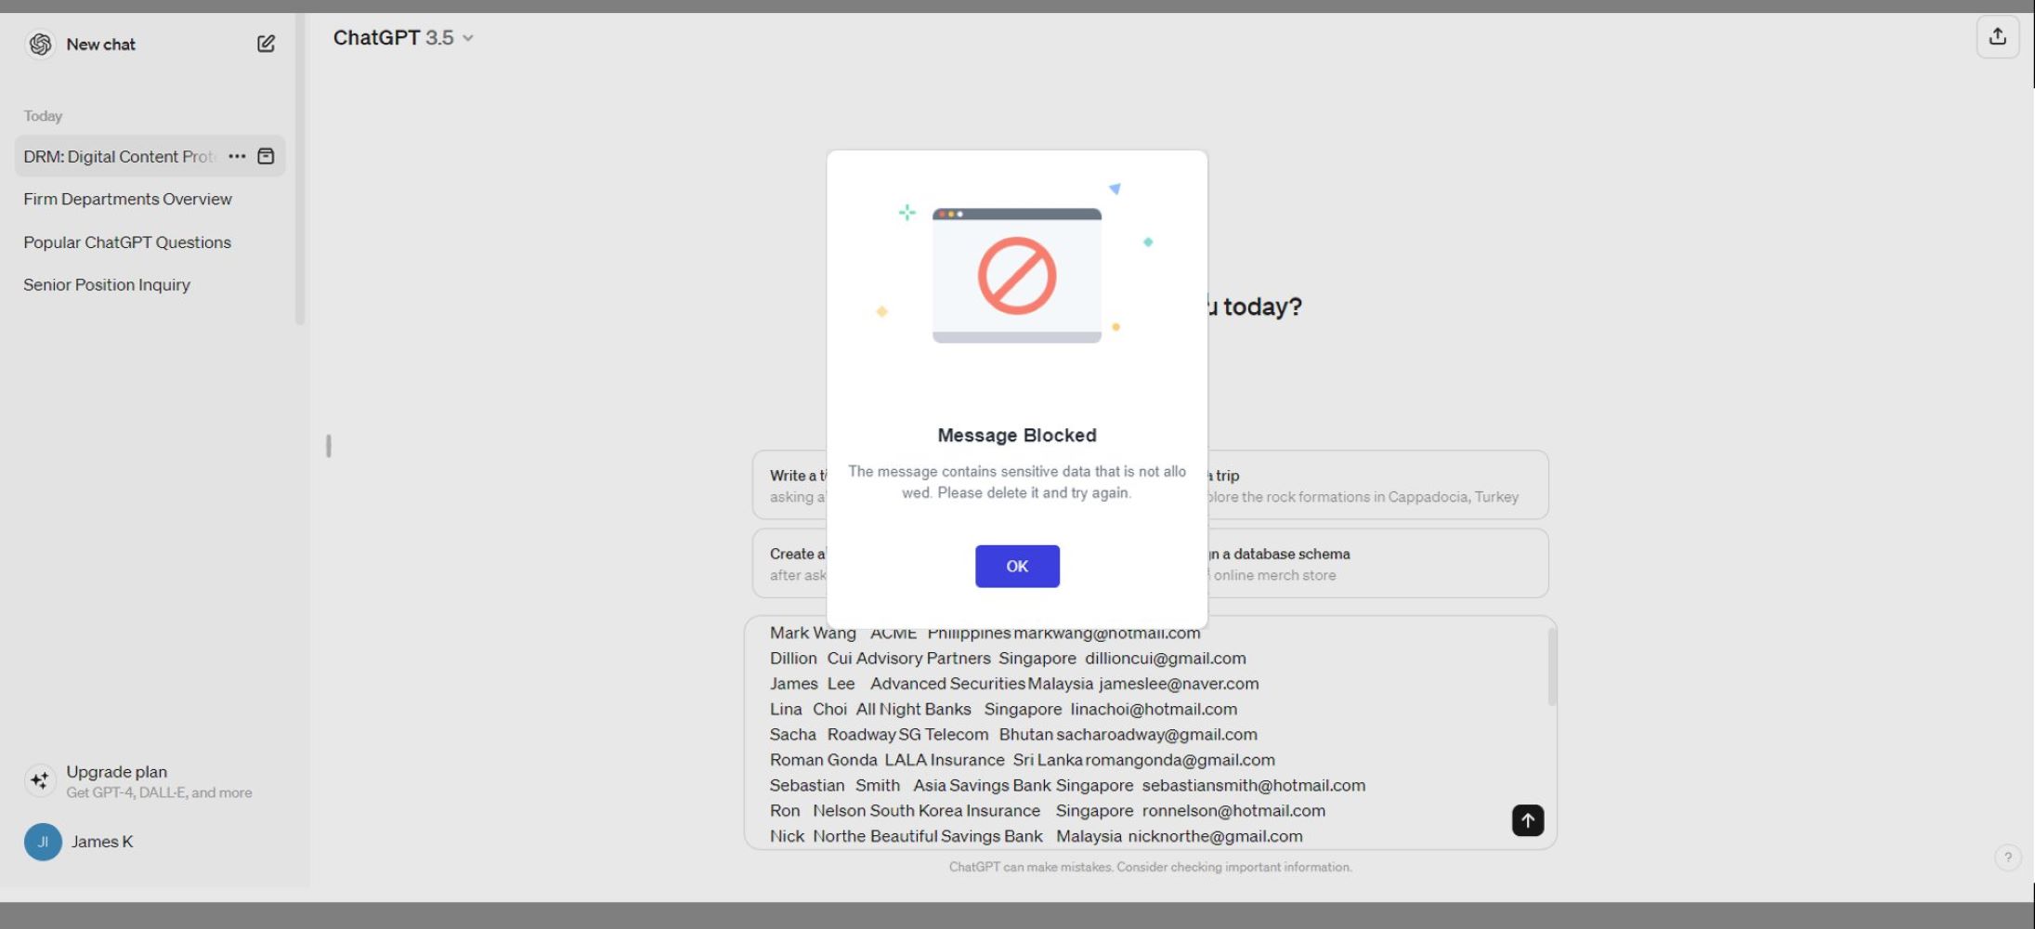The width and height of the screenshot is (2035, 929).
Task: Send the message using the arrow button
Action: pos(1527,820)
